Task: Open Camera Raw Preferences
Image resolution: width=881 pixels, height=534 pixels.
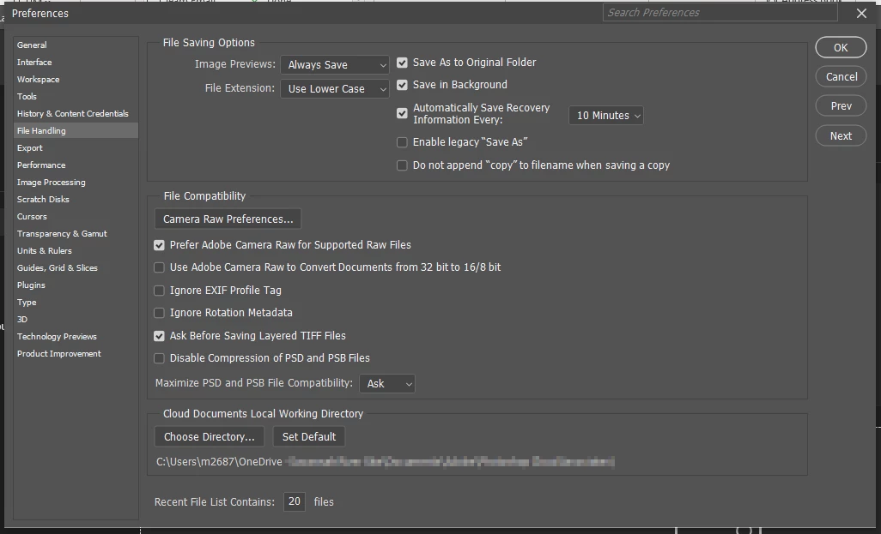Action: (228, 219)
